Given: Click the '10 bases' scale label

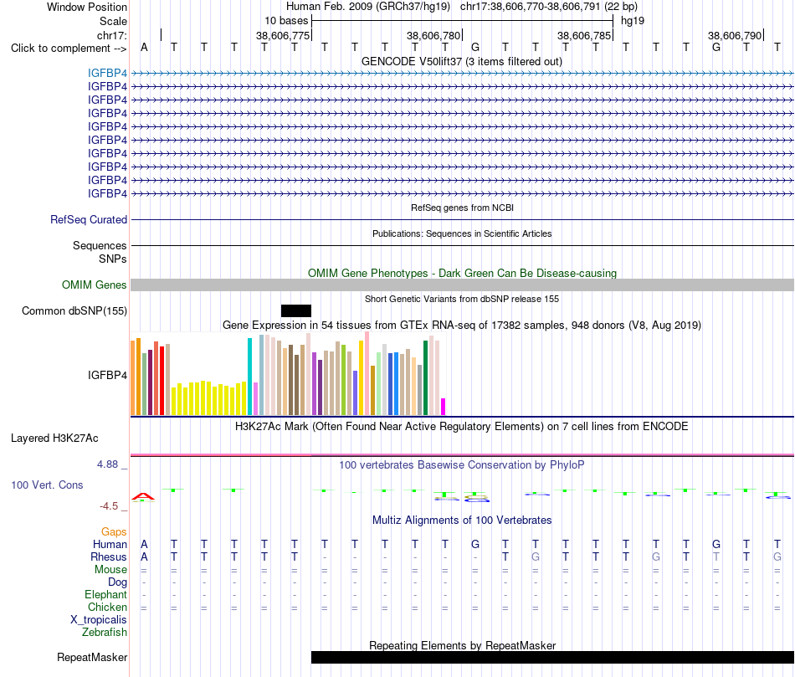Looking at the screenshot, I should coord(286,21).
